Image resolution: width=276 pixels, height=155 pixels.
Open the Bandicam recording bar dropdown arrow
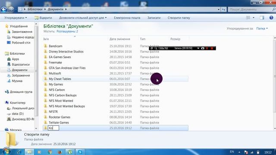tap(198, 48)
